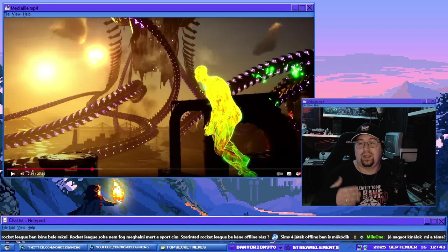
Task: Click the clapperboard icon in Mediafile.mp4 title
Action: pos(7,8)
